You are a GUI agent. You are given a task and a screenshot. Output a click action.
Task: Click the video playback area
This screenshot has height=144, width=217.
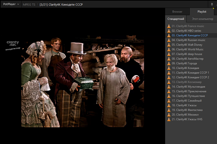pos(83,76)
